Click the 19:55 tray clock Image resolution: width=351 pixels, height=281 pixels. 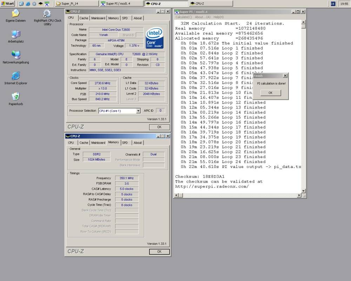tap(344, 4)
